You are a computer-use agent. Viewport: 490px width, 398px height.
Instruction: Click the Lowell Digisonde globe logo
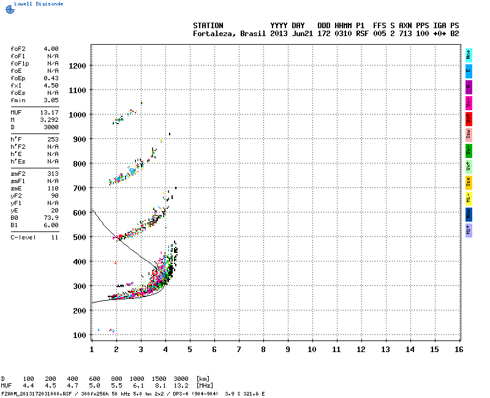click(10, 9)
